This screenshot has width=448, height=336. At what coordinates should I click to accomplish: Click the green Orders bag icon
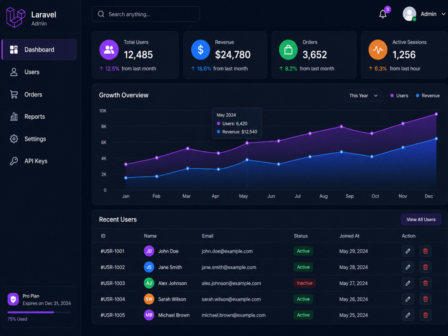click(x=288, y=50)
